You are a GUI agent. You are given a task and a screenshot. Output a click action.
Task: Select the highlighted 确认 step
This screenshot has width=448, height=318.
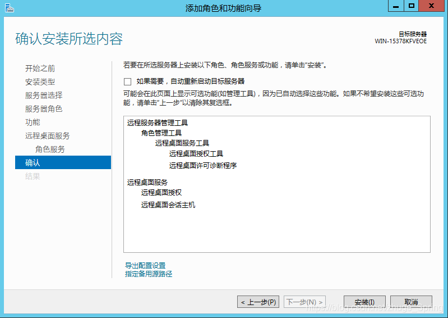(33, 163)
